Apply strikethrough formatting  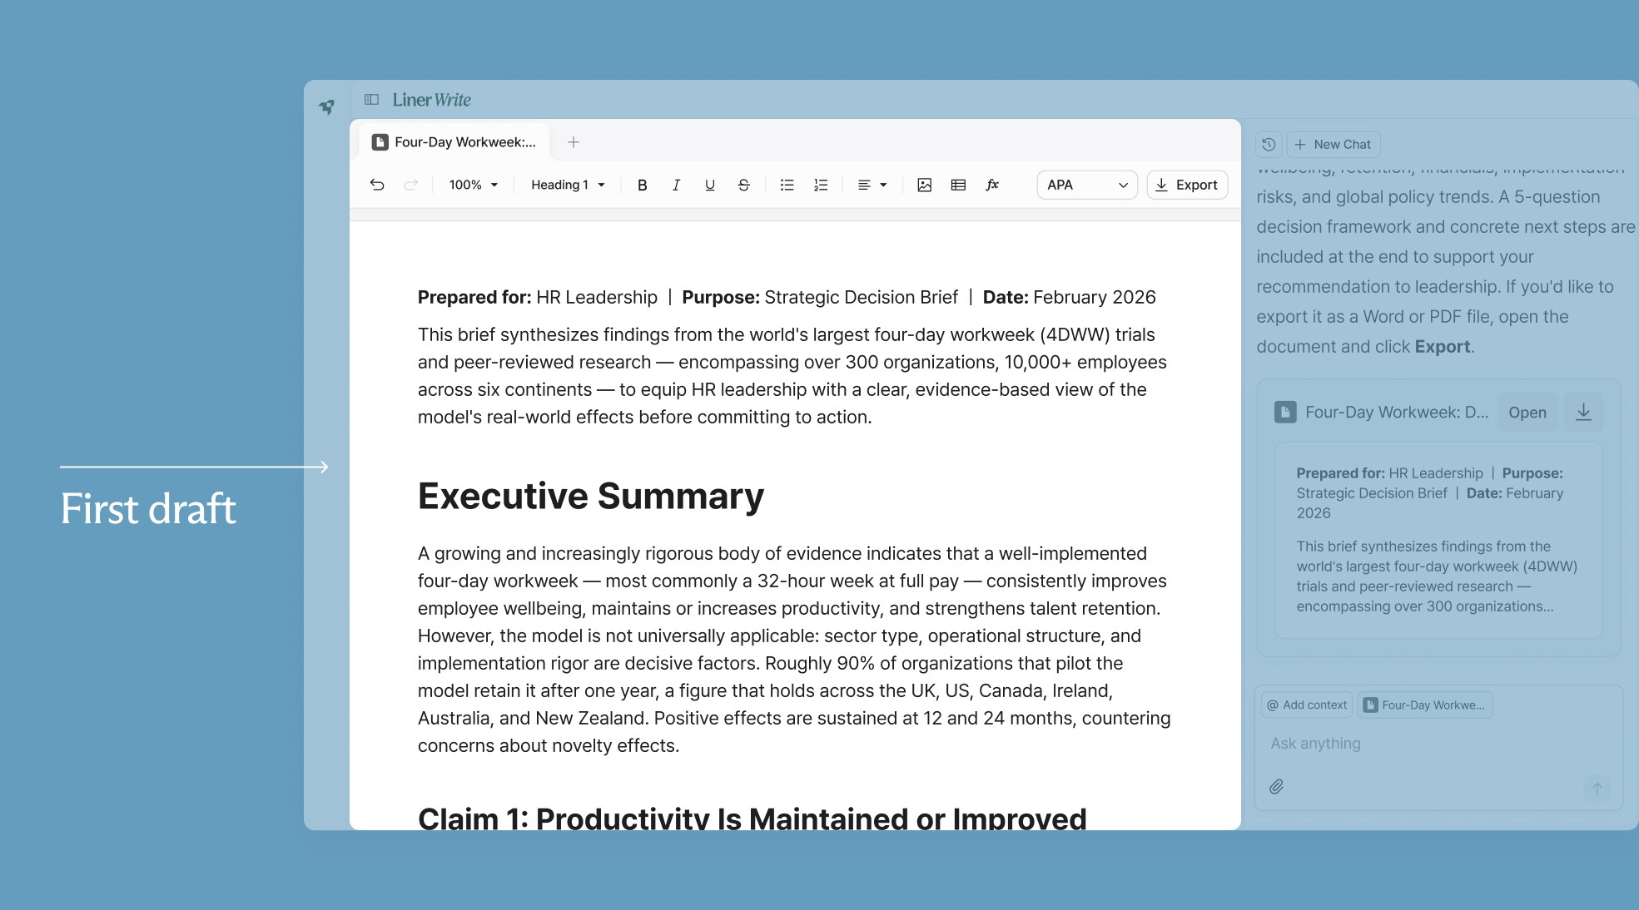tap(743, 185)
